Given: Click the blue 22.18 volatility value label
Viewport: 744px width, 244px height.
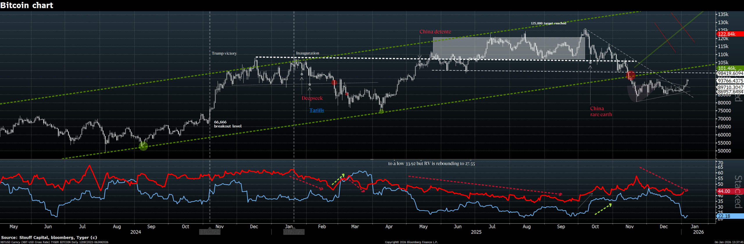Looking at the screenshot, I should (729, 216).
